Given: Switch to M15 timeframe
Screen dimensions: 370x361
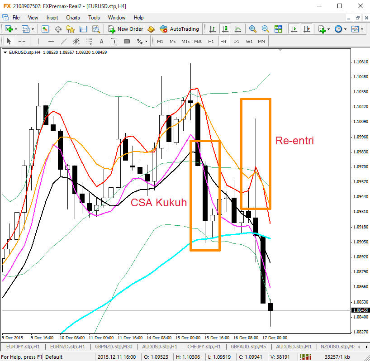Looking at the screenshot, I should pyautogui.click(x=185, y=42).
